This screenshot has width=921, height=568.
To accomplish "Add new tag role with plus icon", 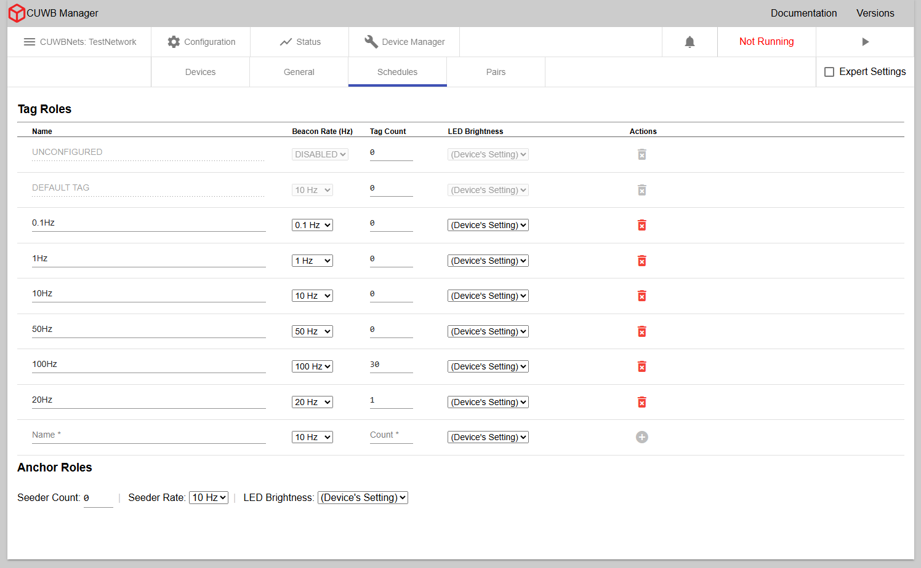I will 641,437.
